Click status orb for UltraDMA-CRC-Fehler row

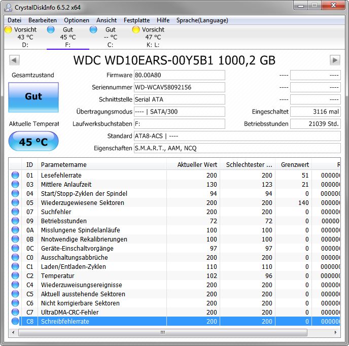click(x=15, y=312)
